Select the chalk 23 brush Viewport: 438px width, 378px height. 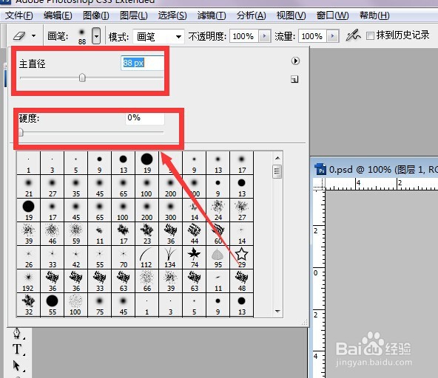(146, 234)
